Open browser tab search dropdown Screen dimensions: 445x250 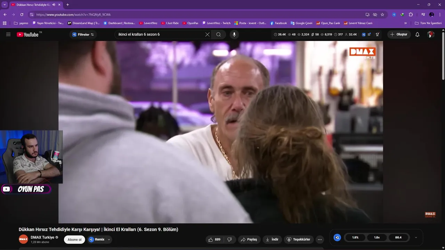5,5
